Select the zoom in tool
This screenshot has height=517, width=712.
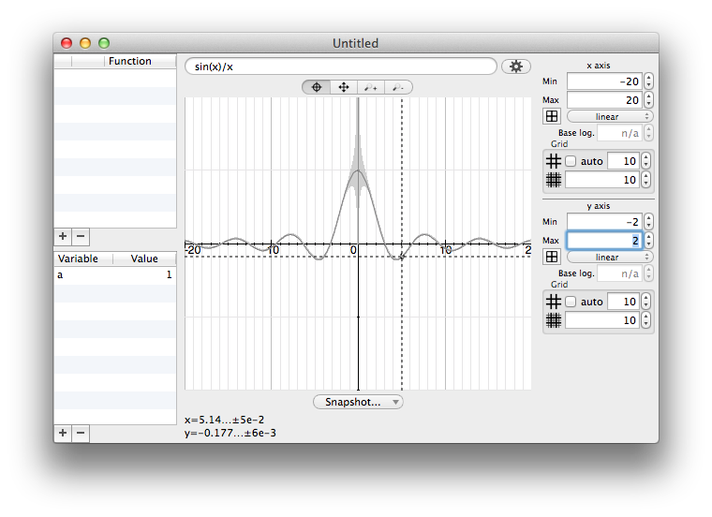tap(371, 87)
